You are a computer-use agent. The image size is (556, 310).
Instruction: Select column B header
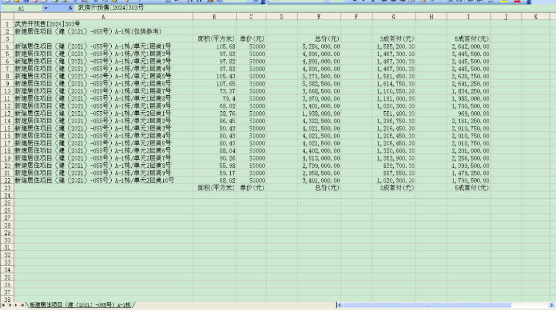click(214, 16)
